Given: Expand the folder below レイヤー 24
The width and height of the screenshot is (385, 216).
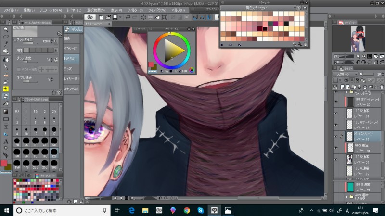Looking at the screenshot, I should 346,197.
